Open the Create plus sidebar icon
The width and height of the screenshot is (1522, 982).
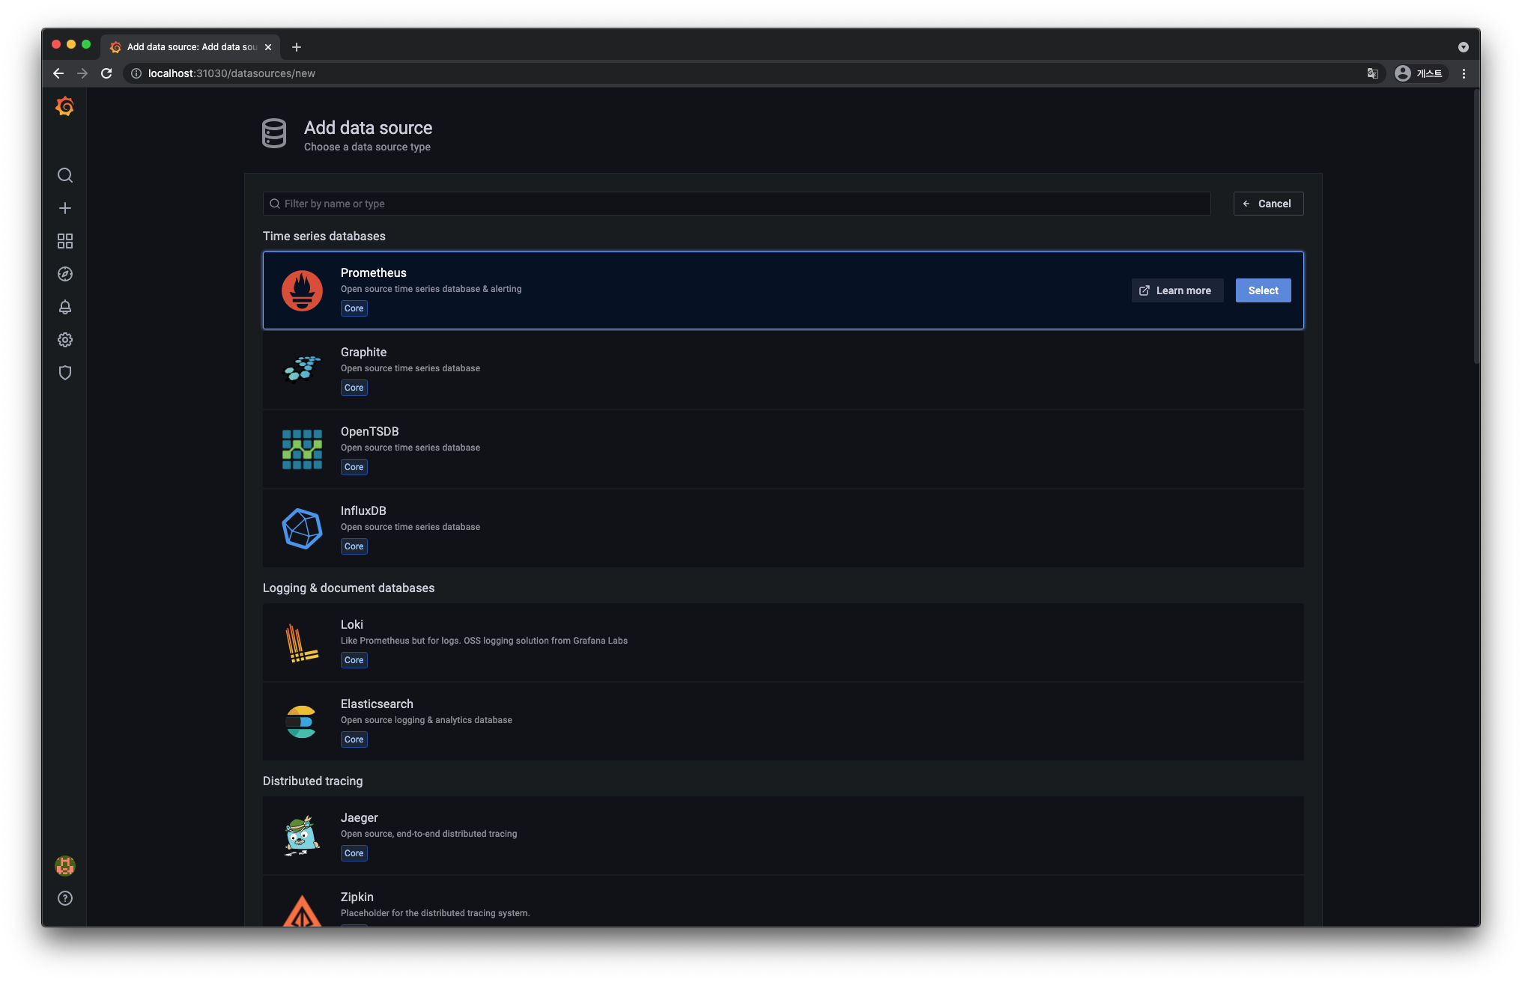pyautogui.click(x=65, y=208)
